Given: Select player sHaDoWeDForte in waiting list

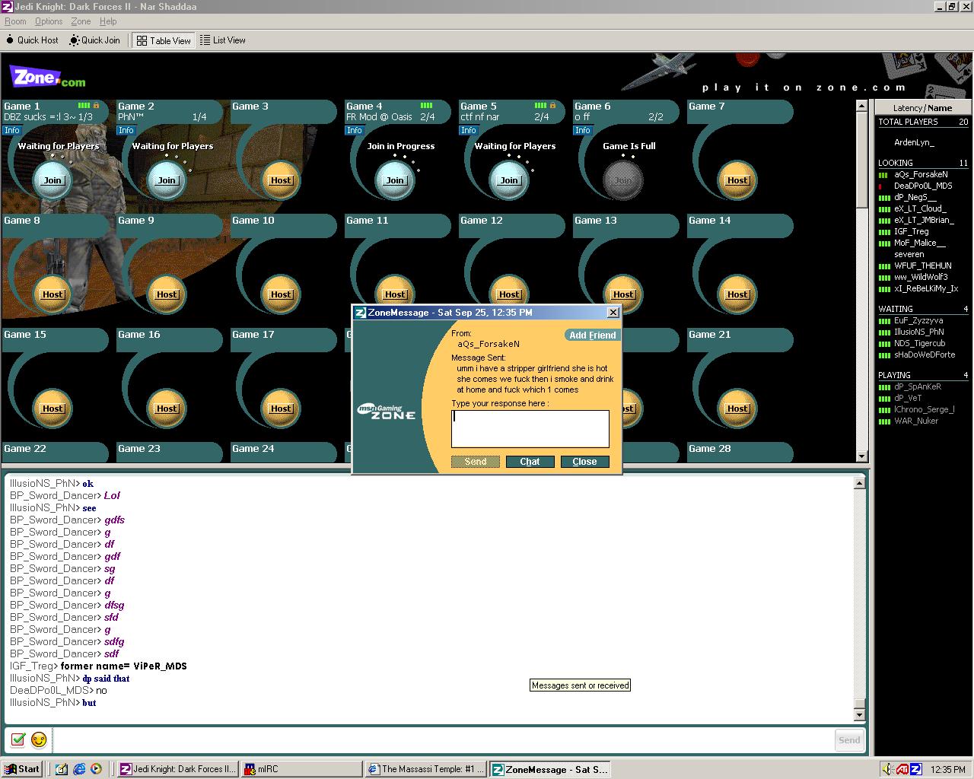Looking at the screenshot, I should click(925, 355).
